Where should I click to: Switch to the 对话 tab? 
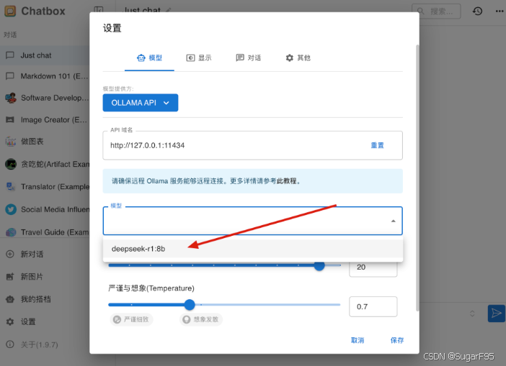[x=249, y=58]
